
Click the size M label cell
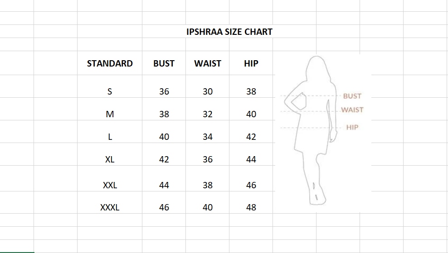pyautogui.click(x=110, y=114)
